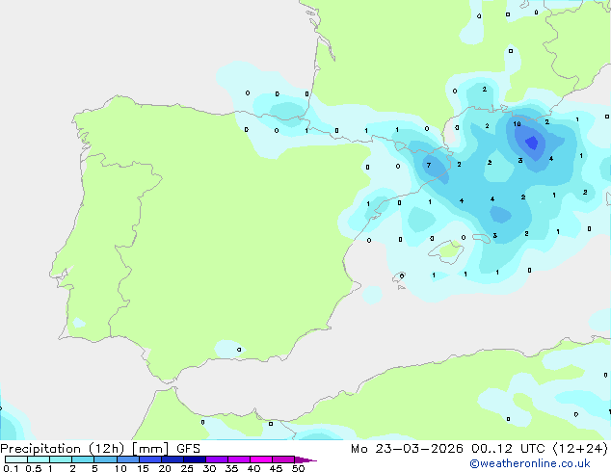Select the 2–5 mm legend color swatch
Viewport: 611px width, 472px height.
tap(83, 459)
